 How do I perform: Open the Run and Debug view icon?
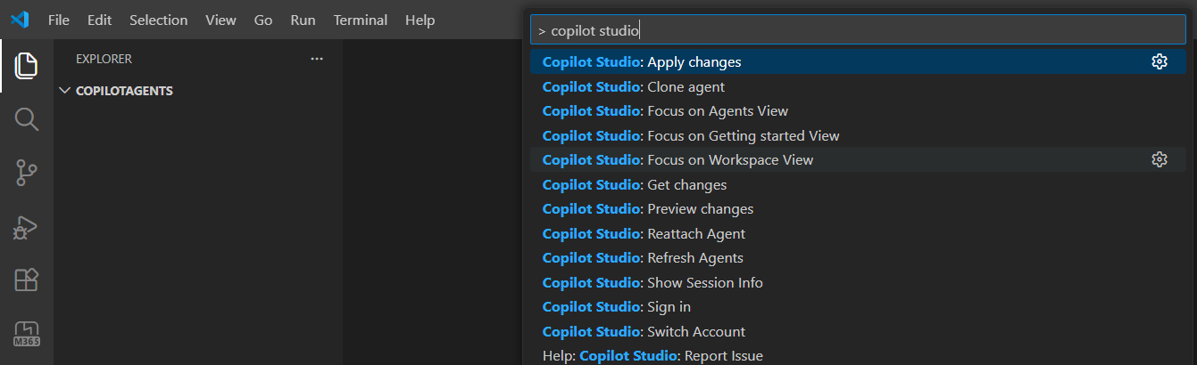coord(27,228)
